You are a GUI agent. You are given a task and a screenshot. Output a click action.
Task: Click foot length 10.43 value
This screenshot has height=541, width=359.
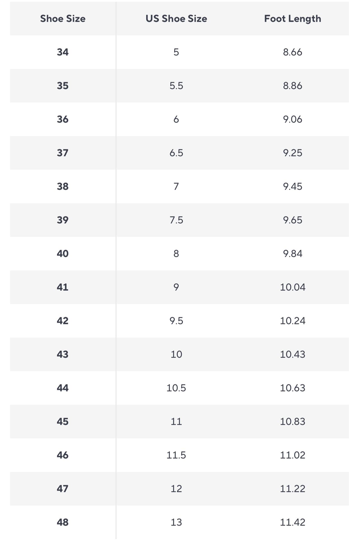click(293, 354)
